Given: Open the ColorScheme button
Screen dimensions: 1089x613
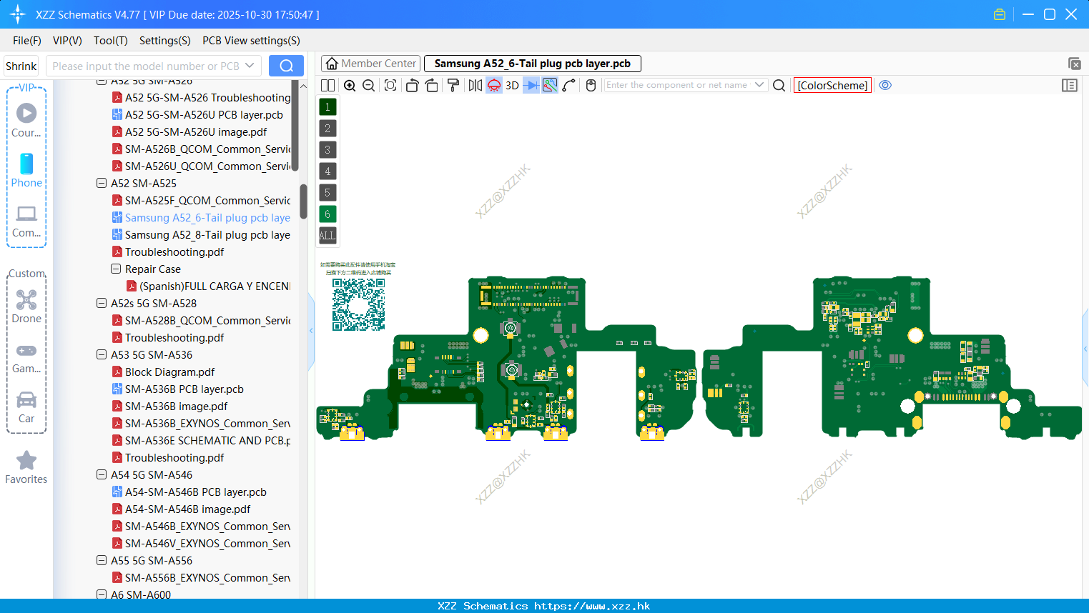Looking at the screenshot, I should [832, 85].
